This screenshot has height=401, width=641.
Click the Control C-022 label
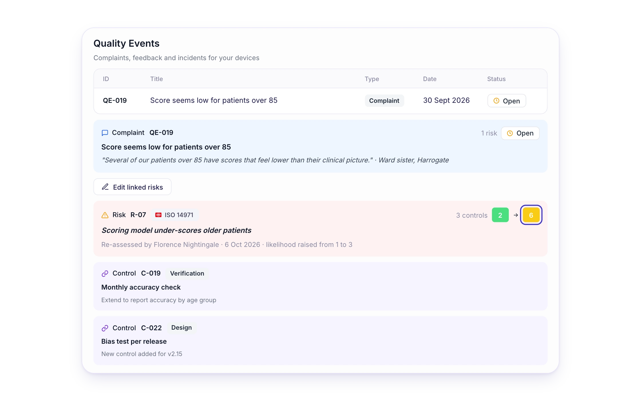pos(137,328)
